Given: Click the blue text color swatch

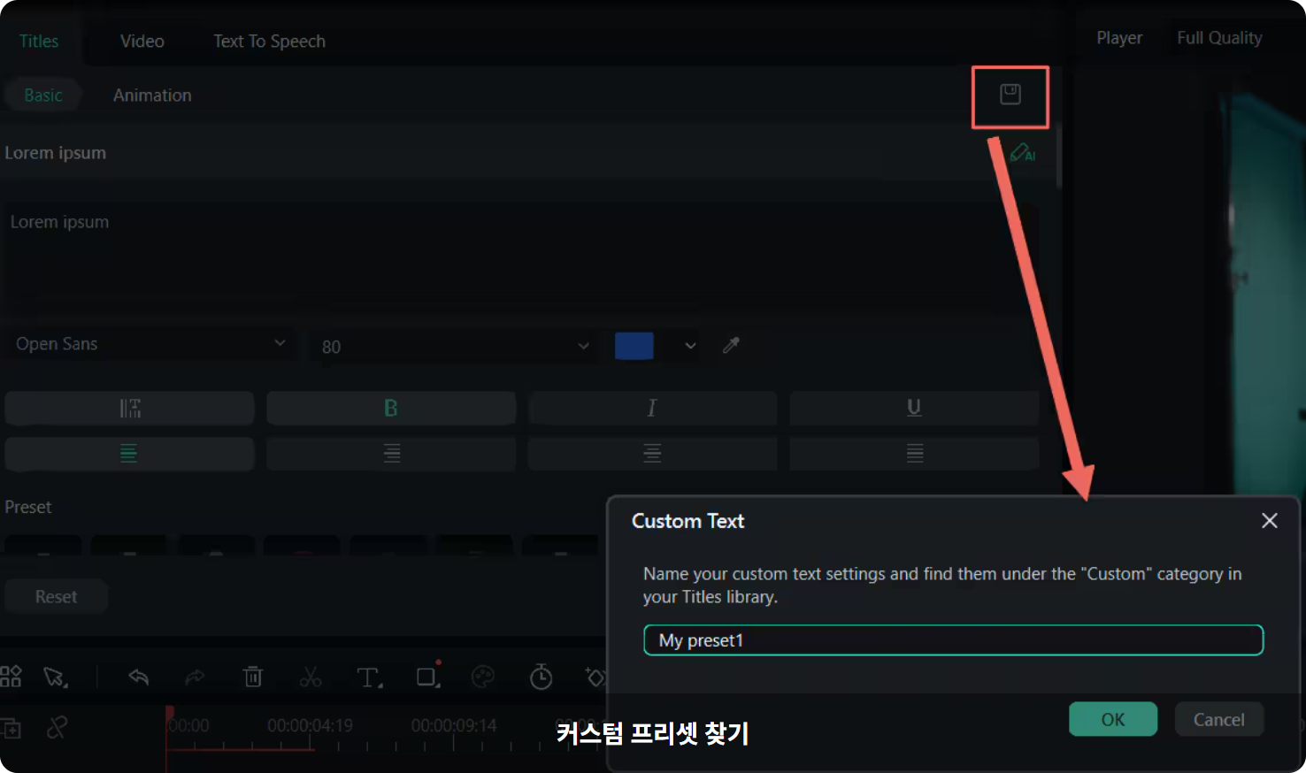Looking at the screenshot, I should (634, 346).
